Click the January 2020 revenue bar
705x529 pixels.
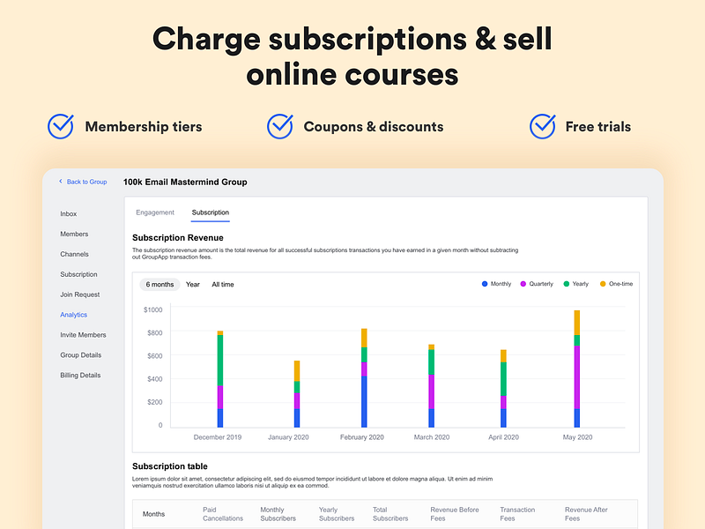[x=297, y=394]
